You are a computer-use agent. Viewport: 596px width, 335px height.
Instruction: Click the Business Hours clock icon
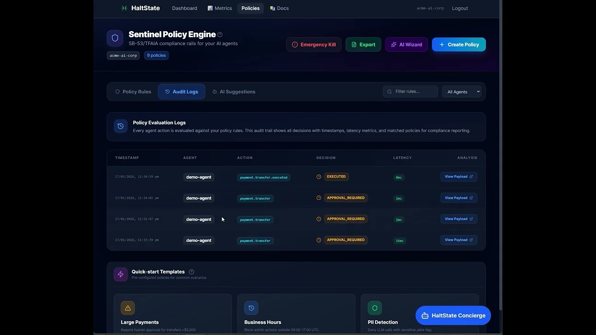click(x=251, y=308)
